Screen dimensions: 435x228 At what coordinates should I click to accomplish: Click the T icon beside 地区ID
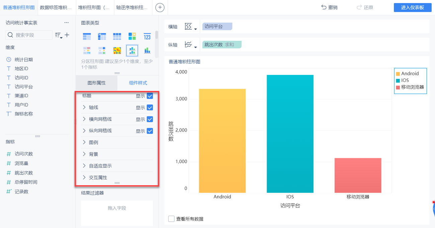(9, 69)
